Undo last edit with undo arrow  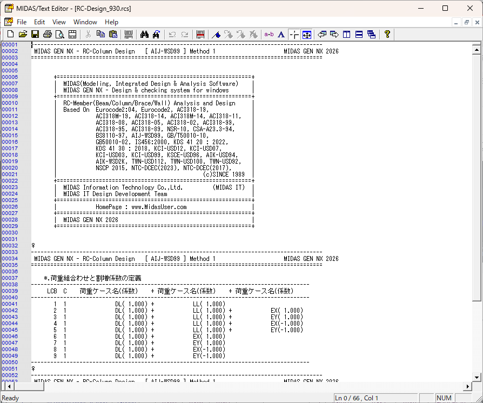click(x=172, y=34)
